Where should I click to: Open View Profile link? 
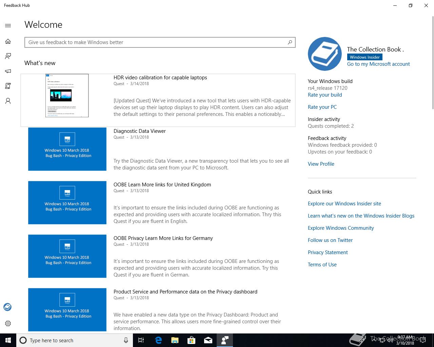click(x=321, y=164)
